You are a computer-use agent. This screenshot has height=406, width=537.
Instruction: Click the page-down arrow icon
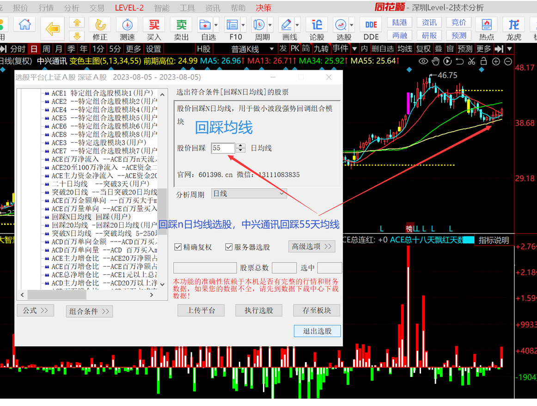(x=77, y=36)
